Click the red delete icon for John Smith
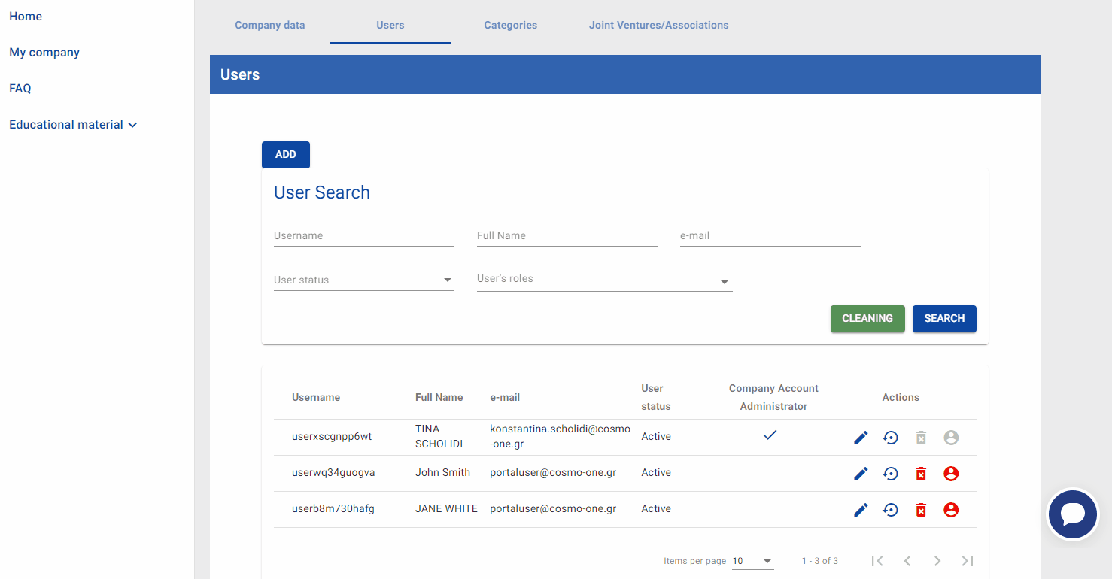This screenshot has height=579, width=1112. tap(920, 474)
